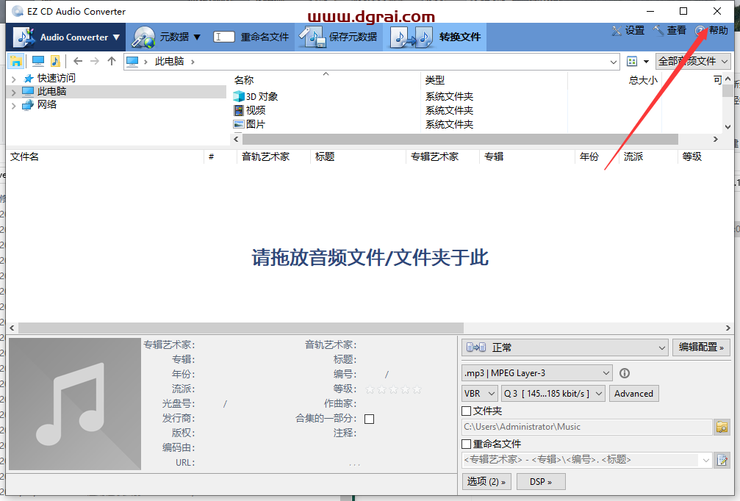The width and height of the screenshot is (740, 501).
Task: Click the output folder path field
Action: pos(586,427)
